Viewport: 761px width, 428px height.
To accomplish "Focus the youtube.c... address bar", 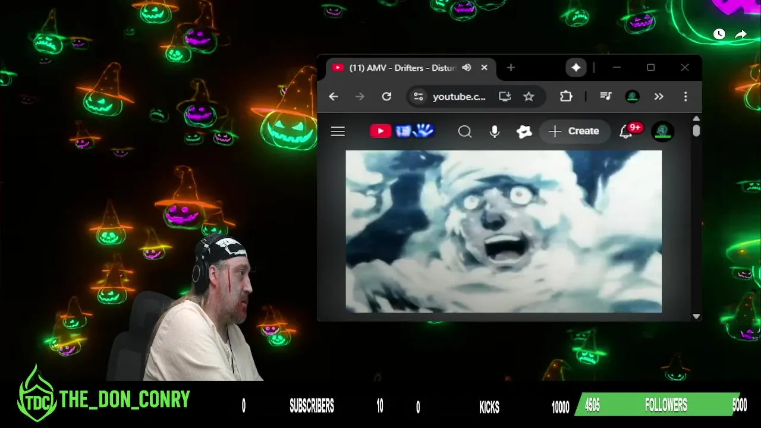I will click(459, 96).
